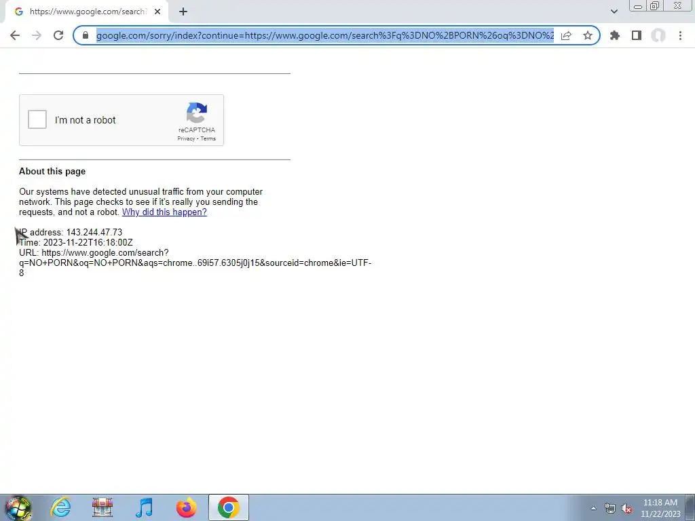Open Chrome three-dot menu
The width and height of the screenshot is (695, 521).
coord(680,35)
